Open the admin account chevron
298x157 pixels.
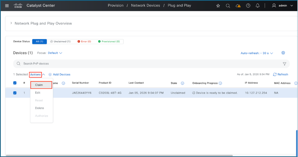pos(291,6)
